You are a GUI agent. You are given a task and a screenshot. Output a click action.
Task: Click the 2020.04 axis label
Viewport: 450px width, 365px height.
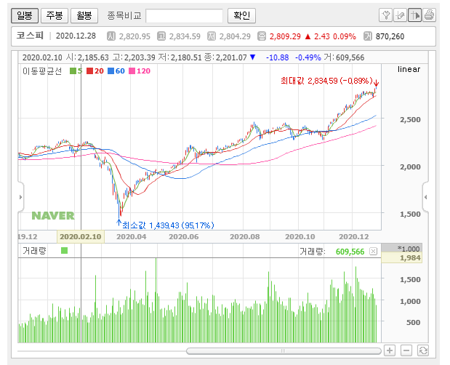click(132, 237)
